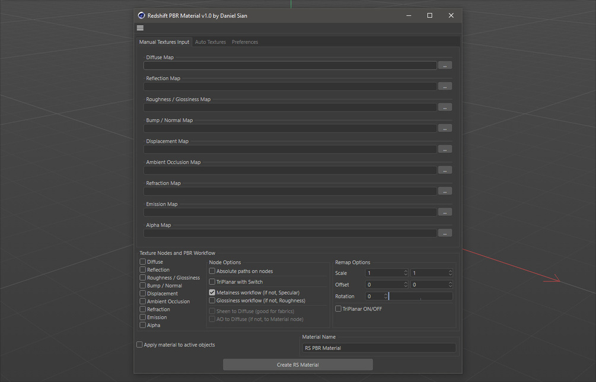The image size is (596, 382).
Task: Browse for Roughness / Glossiness Map file
Action: tap(445, 107)
